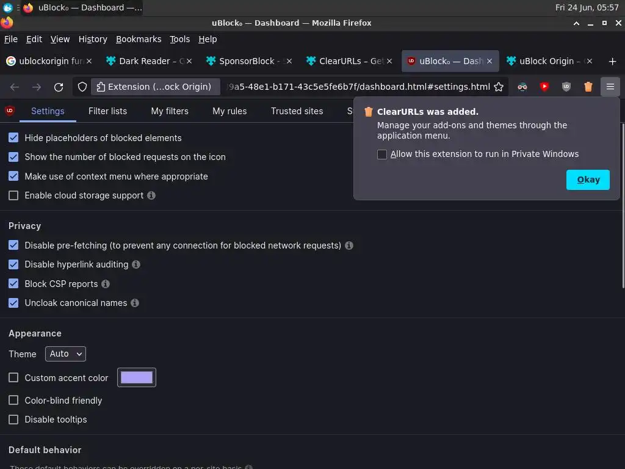This screenshot has height=469, width=625.
Task: Close the ublockorigin Google search tab
Action: (x=89, y=62)
